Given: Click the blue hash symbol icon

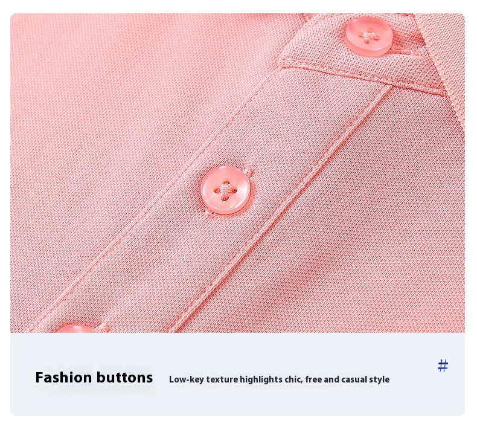Looking at the screenshot, I should click(x=443, y=366).
